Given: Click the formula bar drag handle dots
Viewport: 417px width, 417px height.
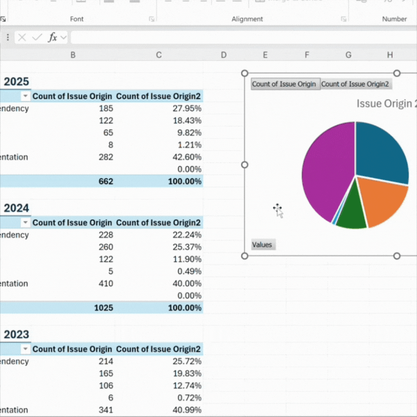Looking at the screenshot, I should [x=8, y=37].
